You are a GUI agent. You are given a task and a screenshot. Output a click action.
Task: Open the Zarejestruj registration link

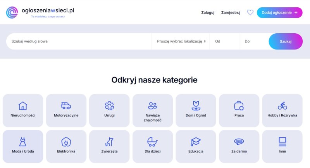click(x=231, y=12)
